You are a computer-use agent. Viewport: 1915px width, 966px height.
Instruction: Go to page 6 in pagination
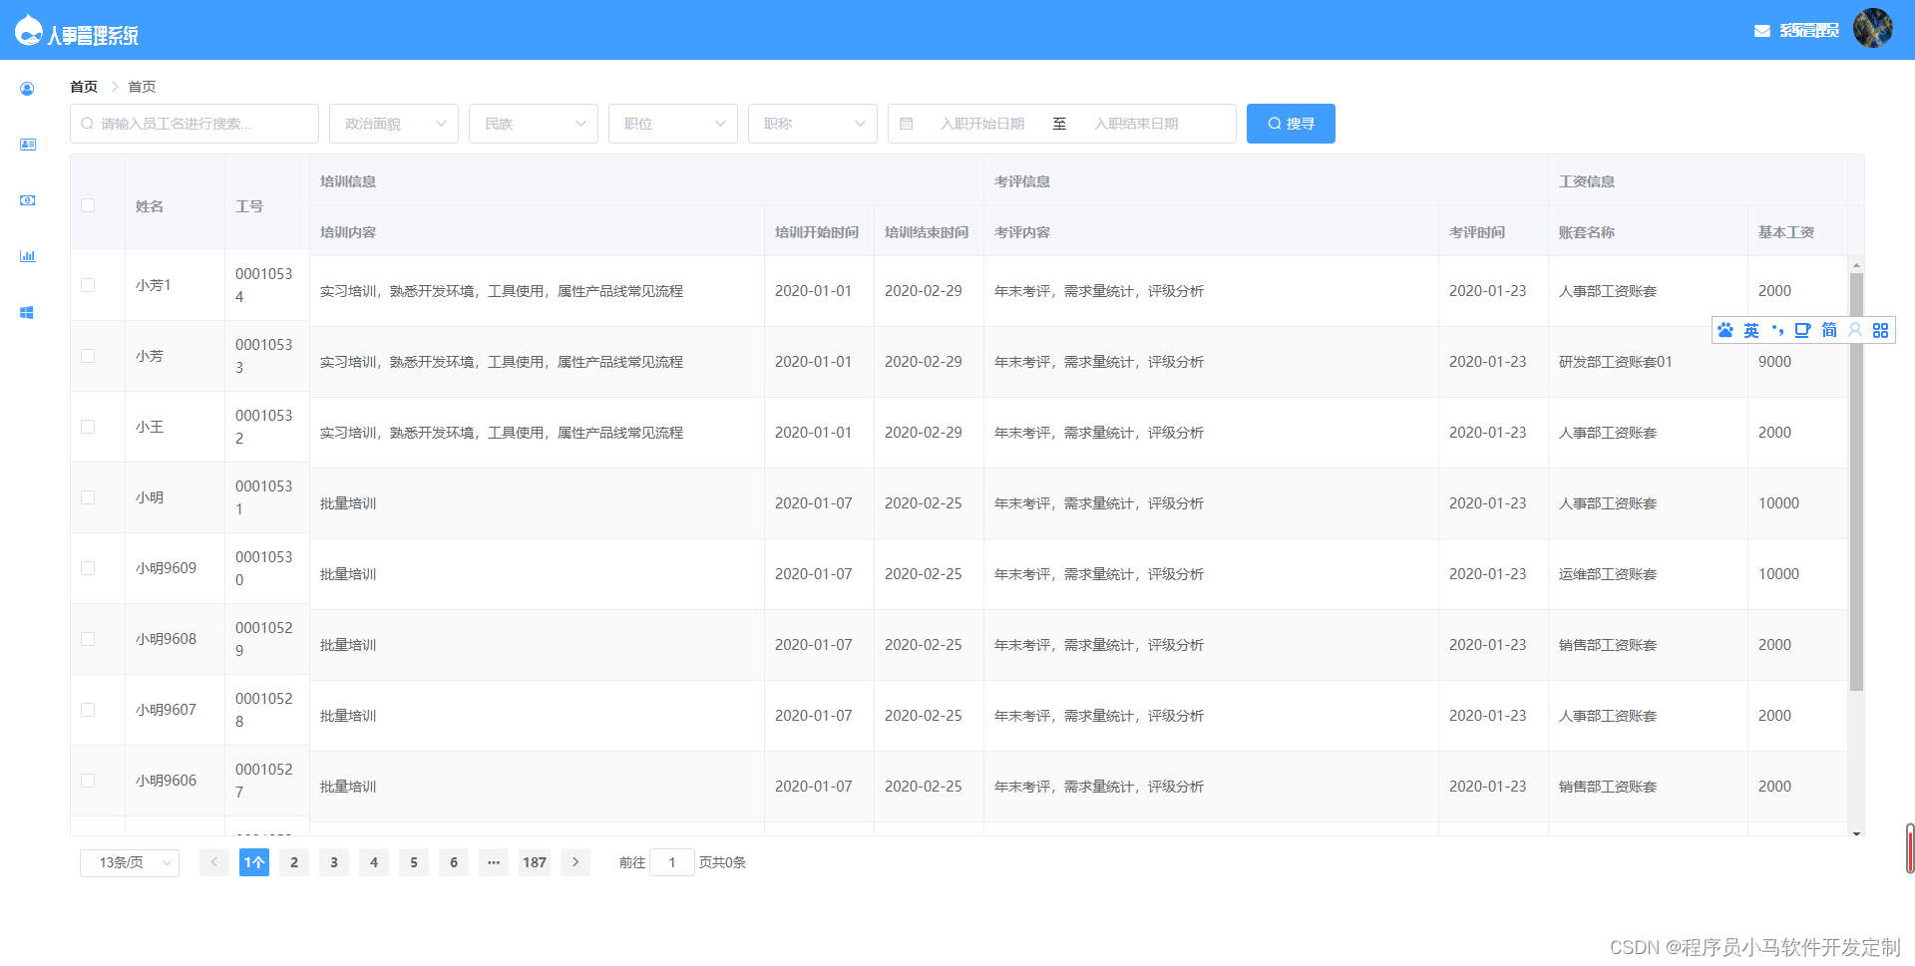[x=454, y=862]
